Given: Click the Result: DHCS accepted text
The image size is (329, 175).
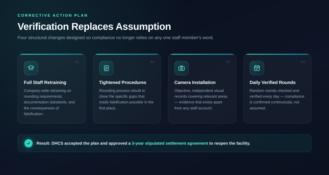Looking at the screenshot, I should (84, 143).
